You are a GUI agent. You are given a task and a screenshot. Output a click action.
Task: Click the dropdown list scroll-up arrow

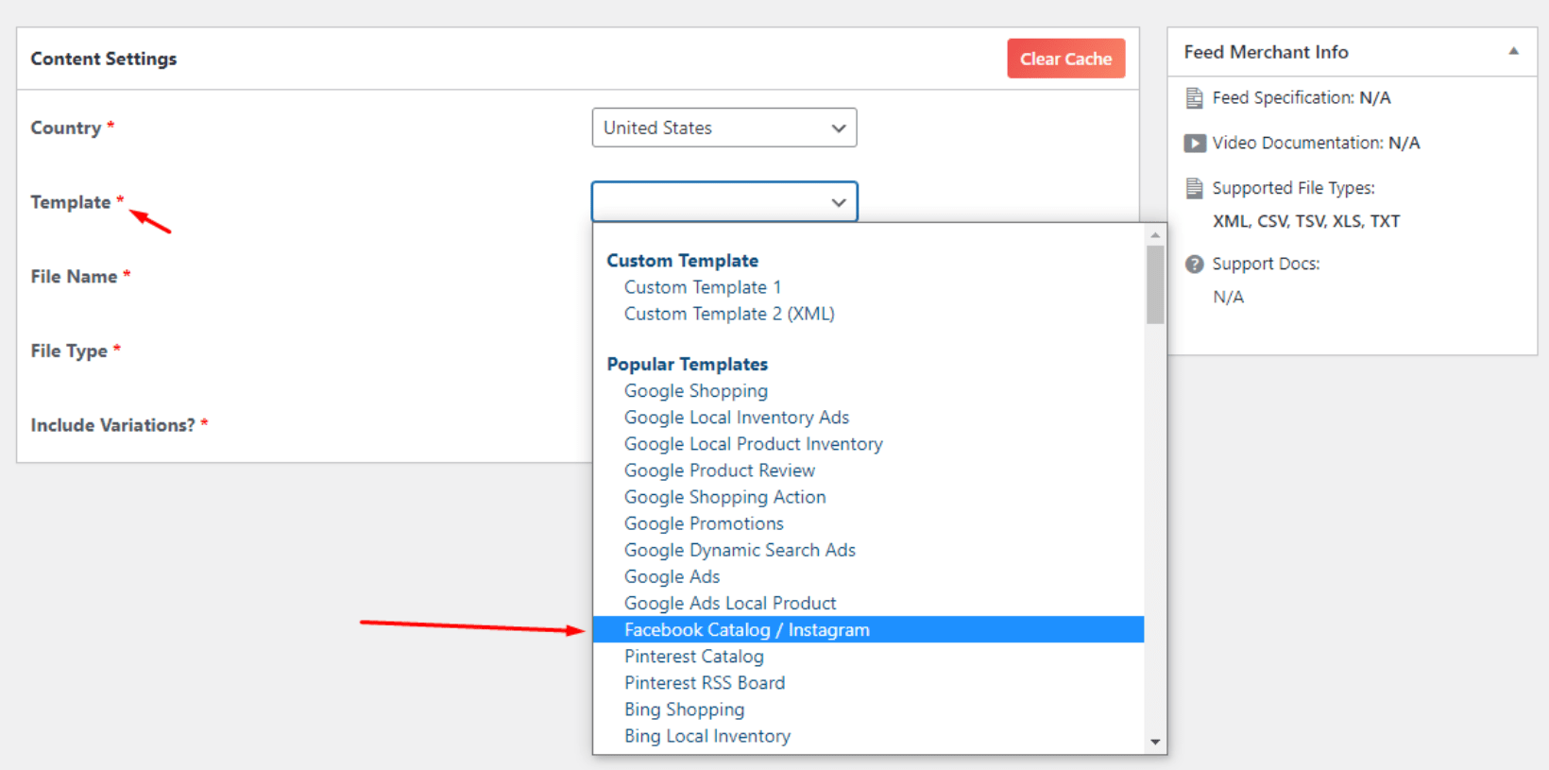pos(1155,235)
